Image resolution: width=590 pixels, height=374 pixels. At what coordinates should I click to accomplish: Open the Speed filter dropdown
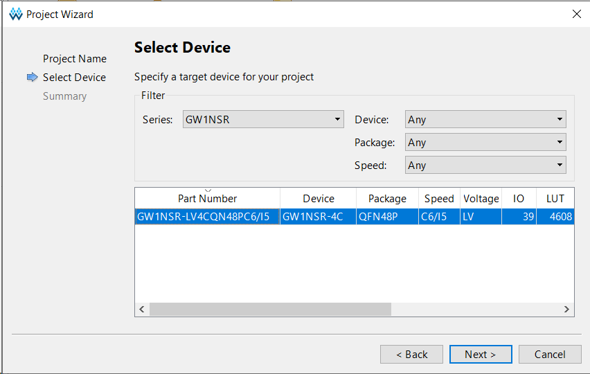tap(485, 166)
